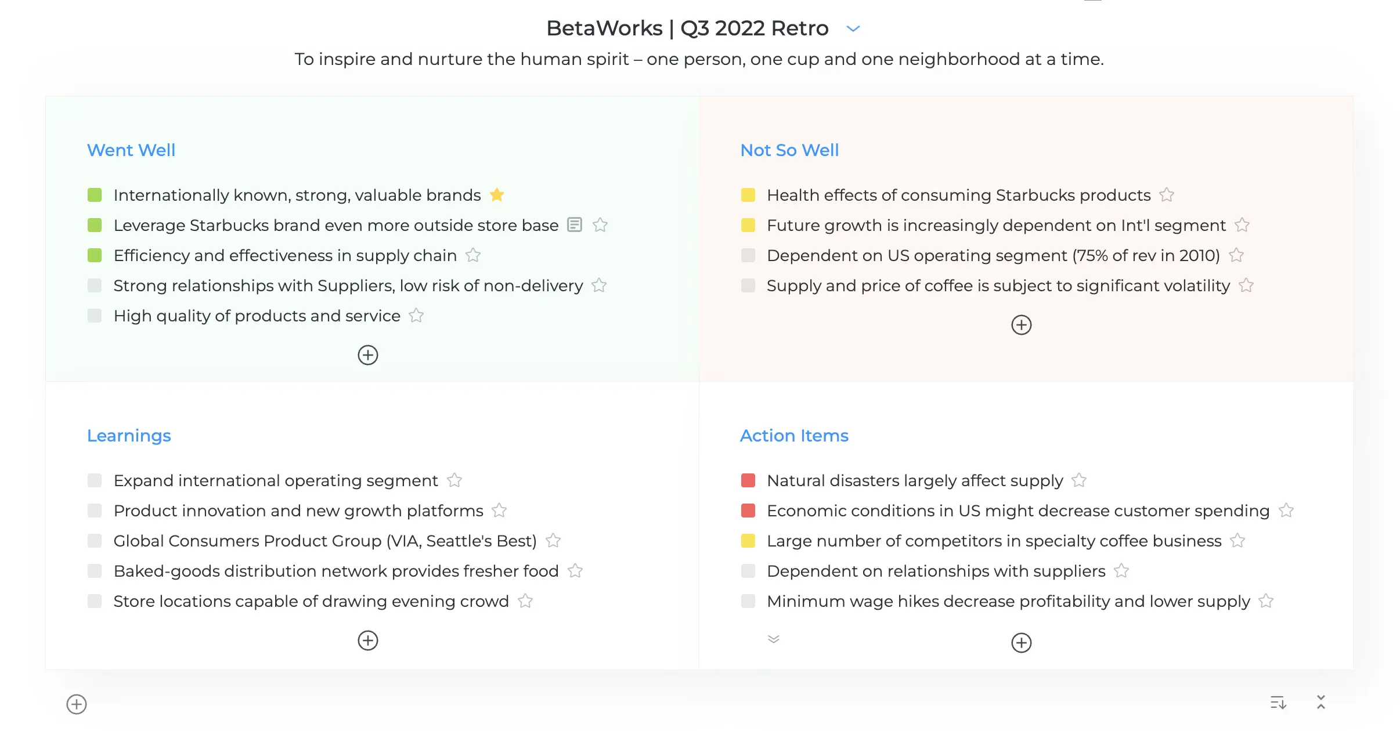The image size is (1400, 731).
Task: Star the Health effects of consuming Starbucks products card
Action: tap(1167, 195)
